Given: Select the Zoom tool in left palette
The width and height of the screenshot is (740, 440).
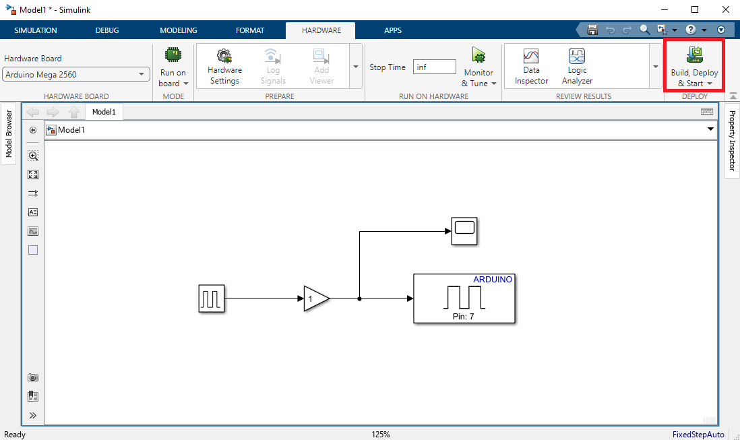Looking at the screenshot, I should coord(33,155).
